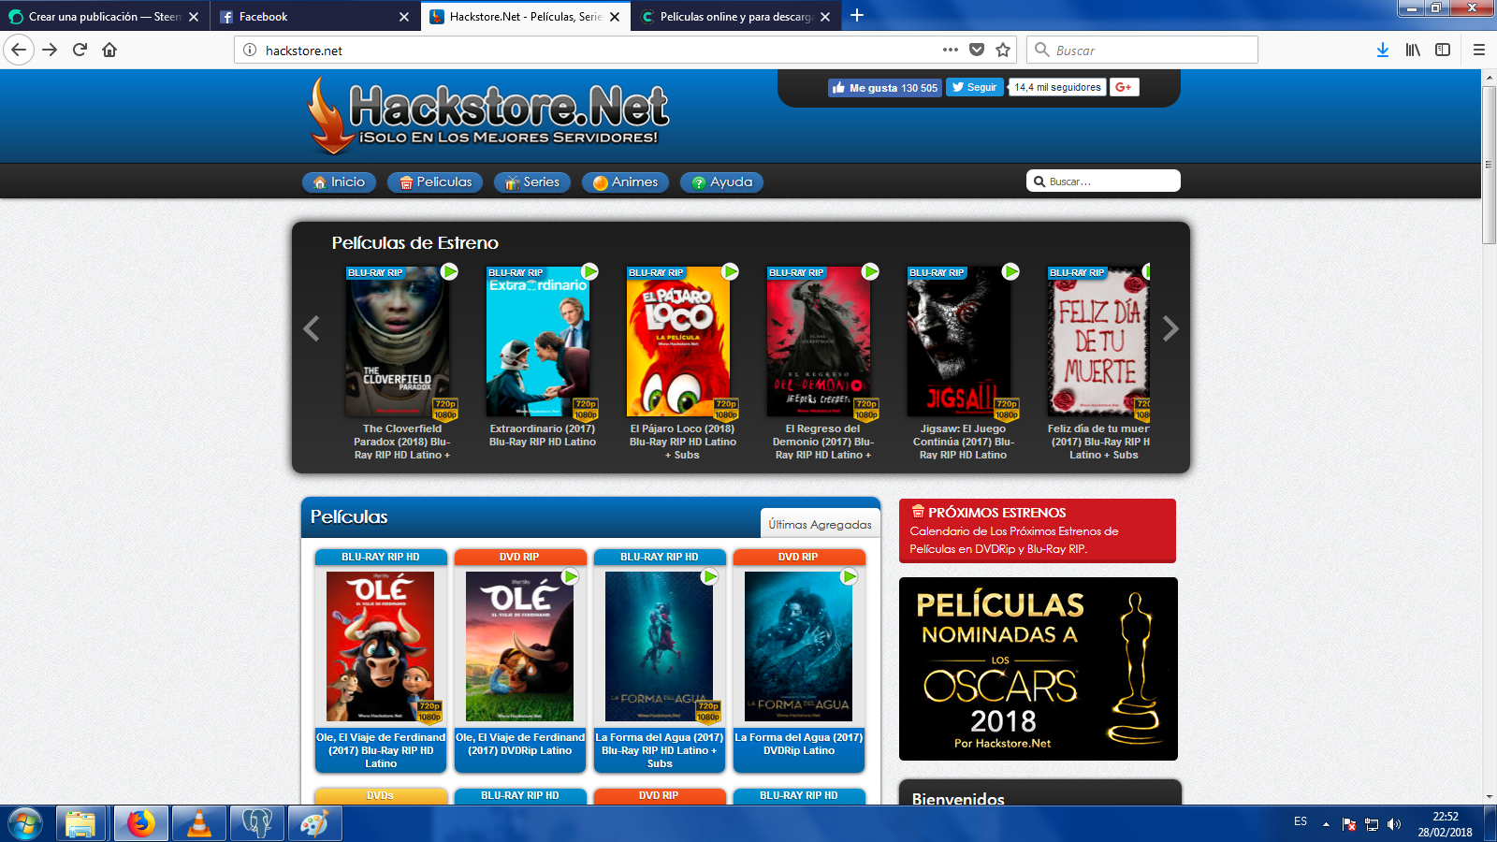
Task: Click the forward navigation arrow
Action: (x=50, y=50)
